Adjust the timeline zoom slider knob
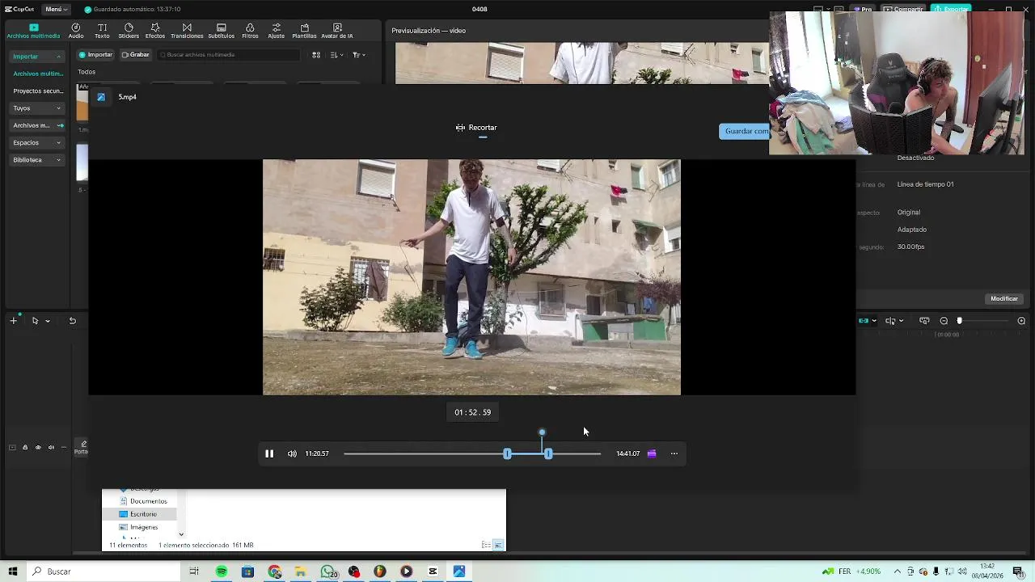Image resolution: width=1035 pixels, height=582 pixels. (960, 321)
